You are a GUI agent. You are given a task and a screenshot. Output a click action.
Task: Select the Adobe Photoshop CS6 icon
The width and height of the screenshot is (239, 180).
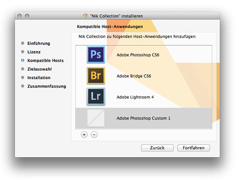(x=96, y=55)
